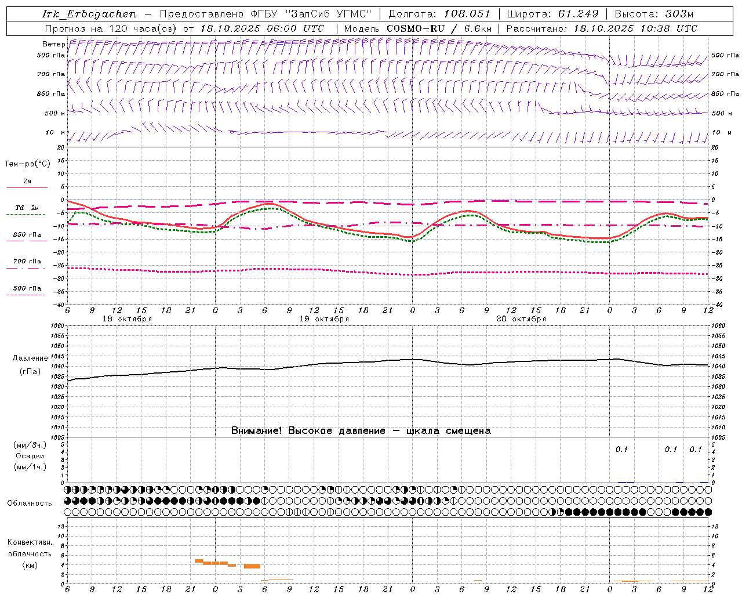
Task: Click the "(гПа)" unit under Давление
Action: (x=30, y=371)
